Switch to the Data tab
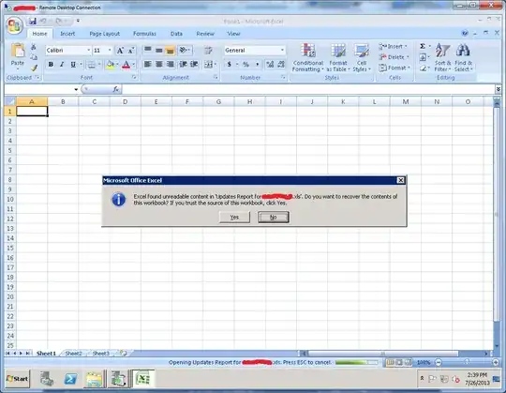The width and height of the screenshot is (506, 393). [176, 34]
